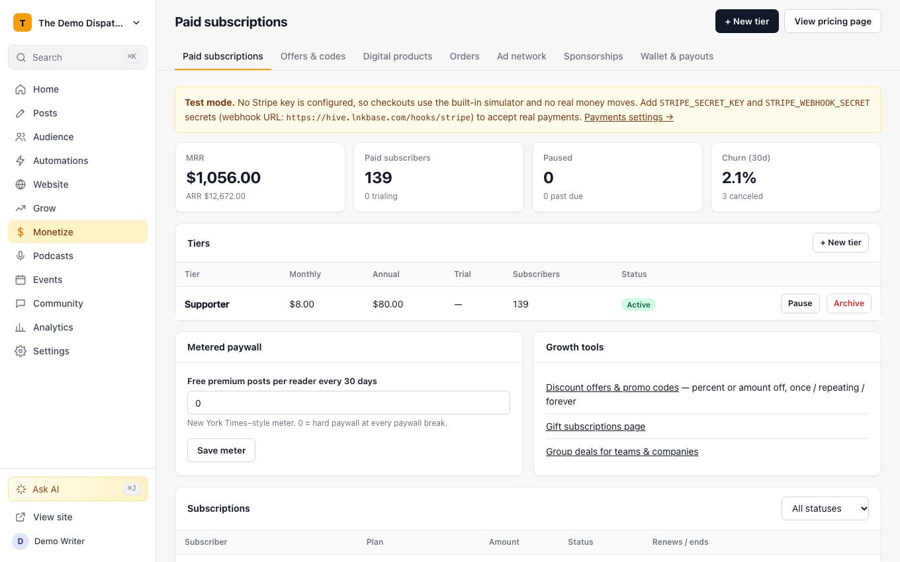
Task: Expand The Demo Dispatch workspace switcher
Action: click(x=77, y=22)
